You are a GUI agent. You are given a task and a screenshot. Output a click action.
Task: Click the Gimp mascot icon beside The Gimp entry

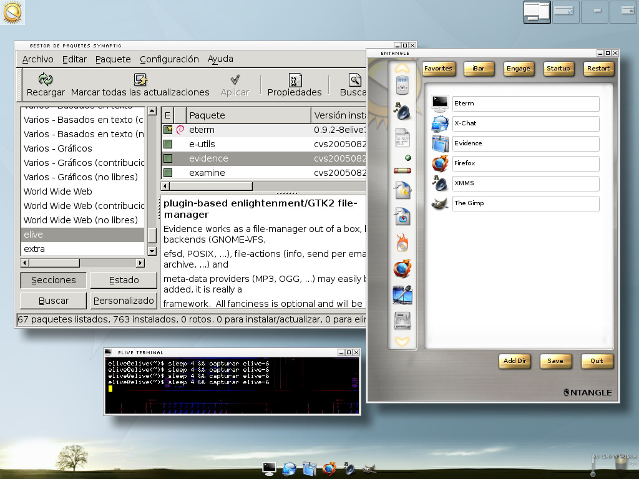coord(440,204)
